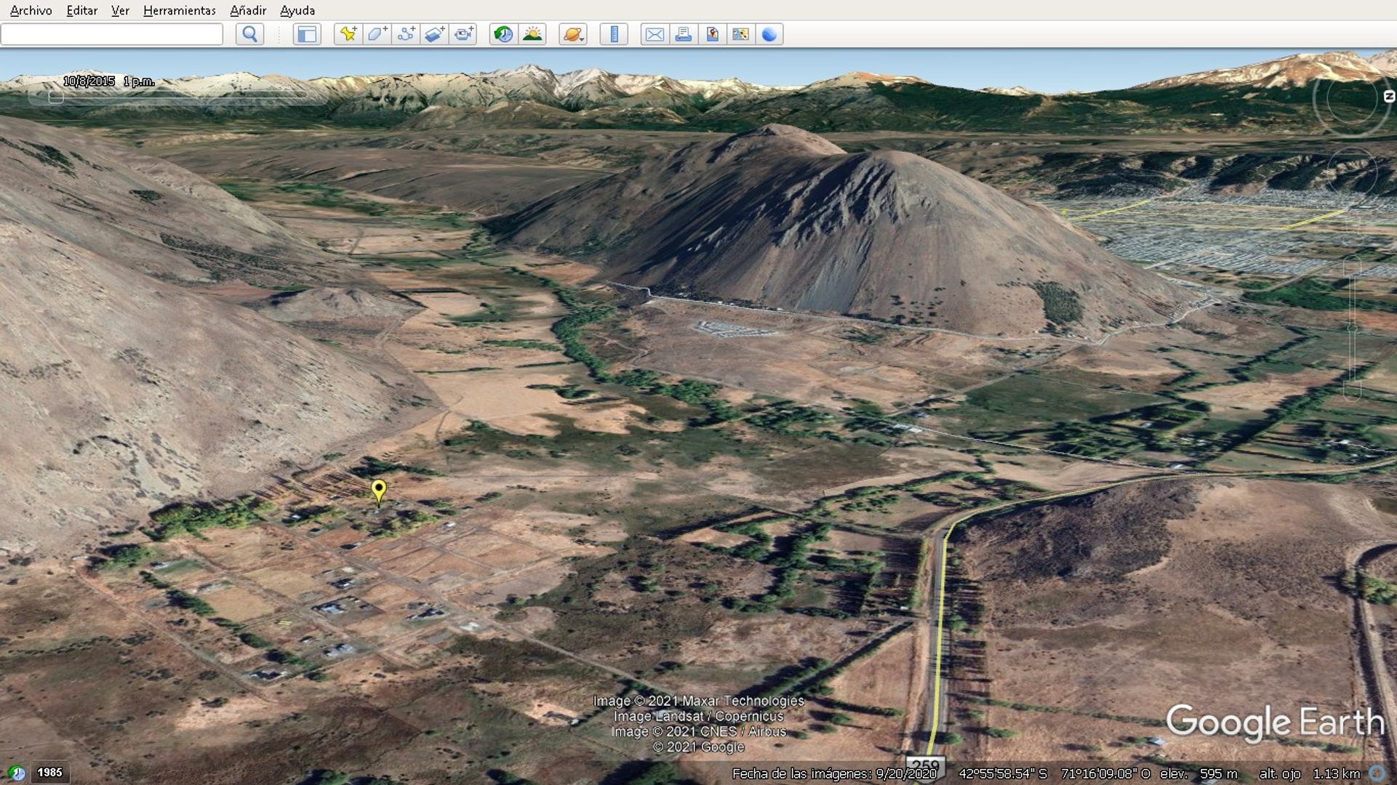Click the historical imagery time slider handle
Viewport: 1397px width, 785px height.
55,97
